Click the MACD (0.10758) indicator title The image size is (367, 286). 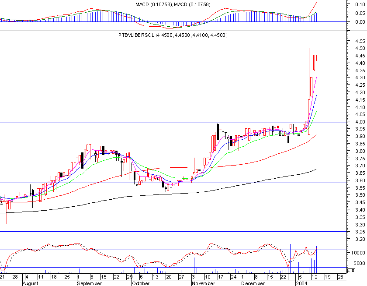[173, 4]
